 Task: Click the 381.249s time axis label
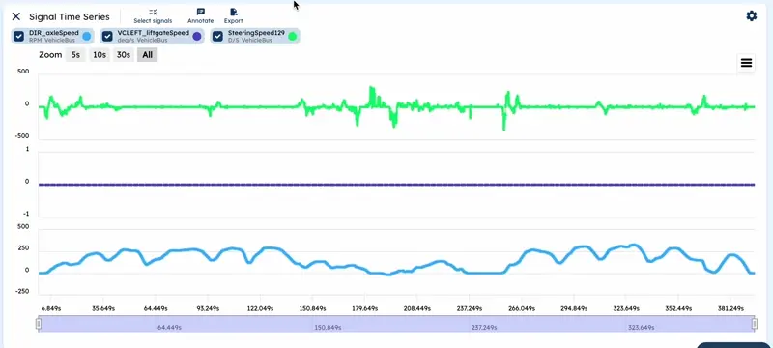[730, 308]
